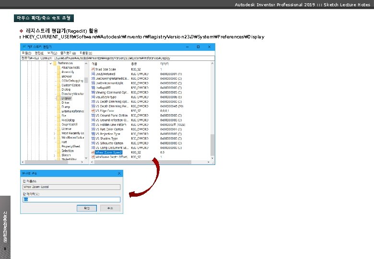The height and width of the screenshot is (259, 374).
Task: Open the DirectoryMonitor registry key
Action: [x=72, y=94]
